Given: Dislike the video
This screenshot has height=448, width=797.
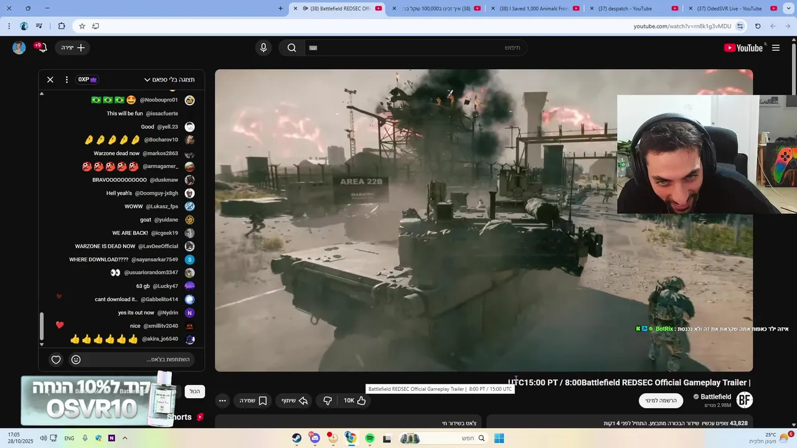Looking at the screenshot, I should coord(328,401).
